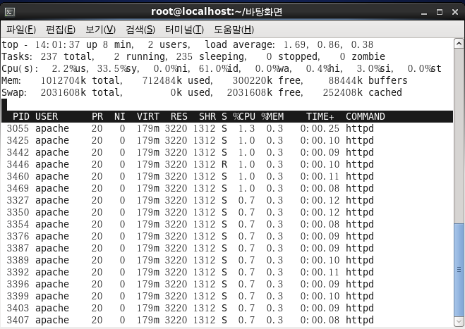Open the 보기(V) menu
The image size is (465, 329).
click(100, 30)
